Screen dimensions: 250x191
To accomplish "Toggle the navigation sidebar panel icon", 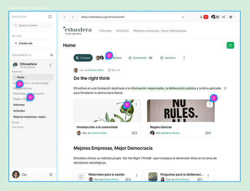I will 50,17.
